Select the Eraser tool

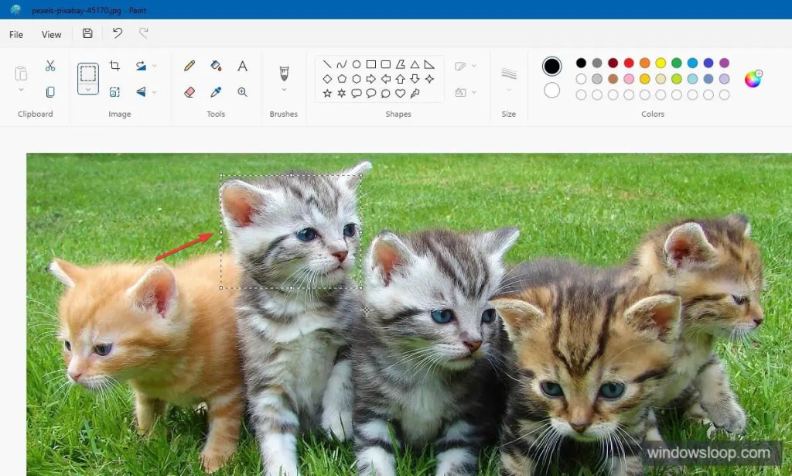point(189,92)
